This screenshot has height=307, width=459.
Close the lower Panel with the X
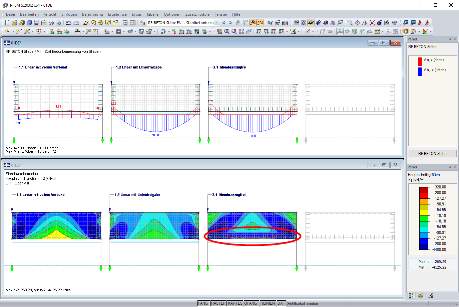click(x=455, y=167)
